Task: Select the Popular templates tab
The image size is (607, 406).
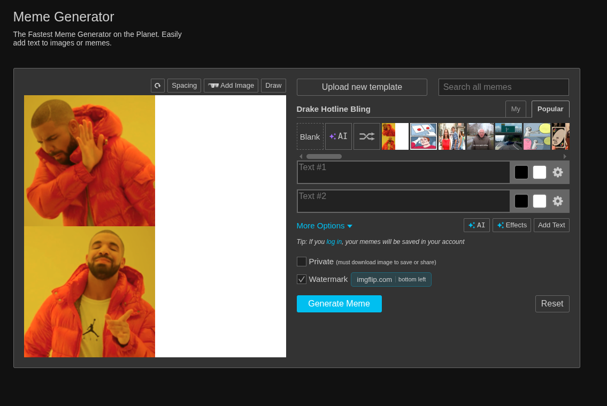Action: 550,109
